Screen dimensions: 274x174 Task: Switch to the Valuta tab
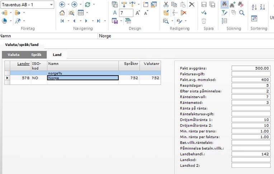point(14,55)
